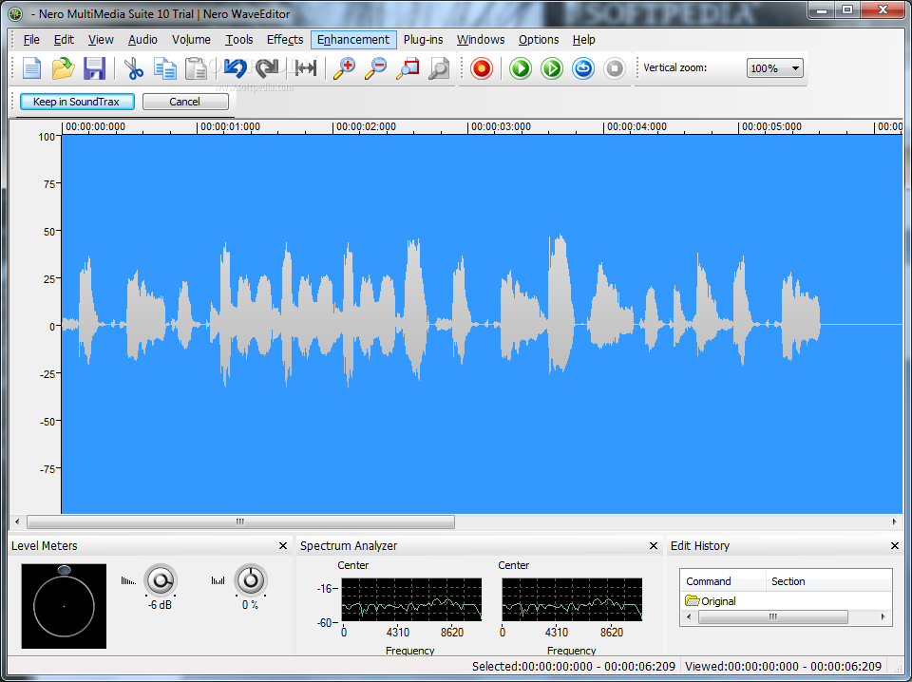Open the Enhancement menu
Image resolution: width=912 pixels, height=682 pixels.
(x=353, y=40)
